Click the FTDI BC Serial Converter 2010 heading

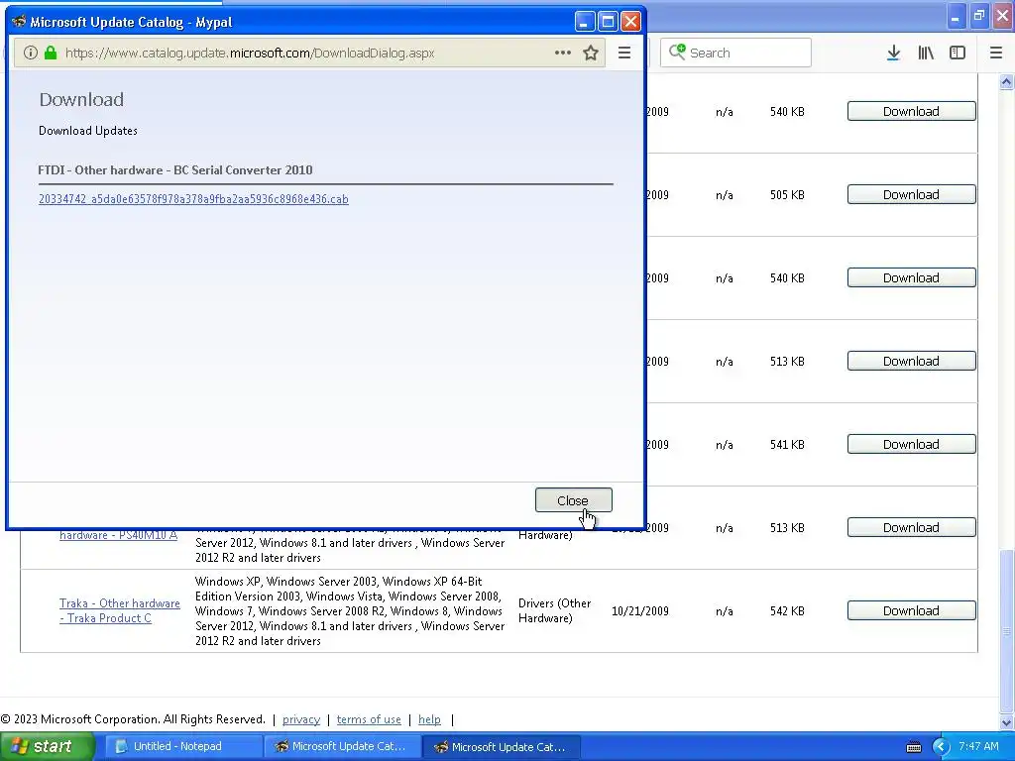(x=175, y=170)
